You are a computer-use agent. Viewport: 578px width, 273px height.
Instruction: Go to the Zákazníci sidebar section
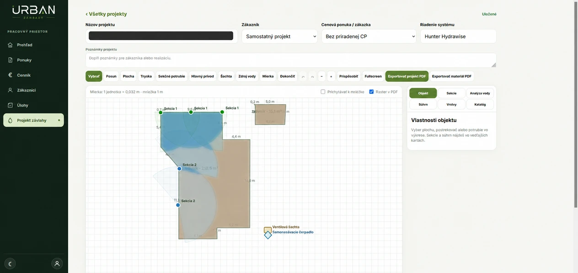coord(33,90)
